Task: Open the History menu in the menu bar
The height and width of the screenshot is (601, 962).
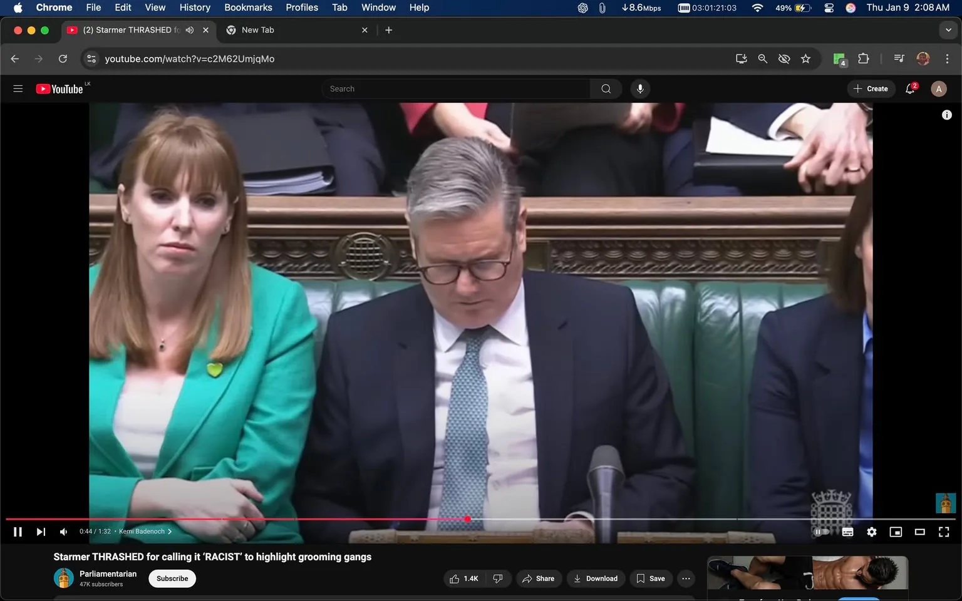Action: [194, 8]
